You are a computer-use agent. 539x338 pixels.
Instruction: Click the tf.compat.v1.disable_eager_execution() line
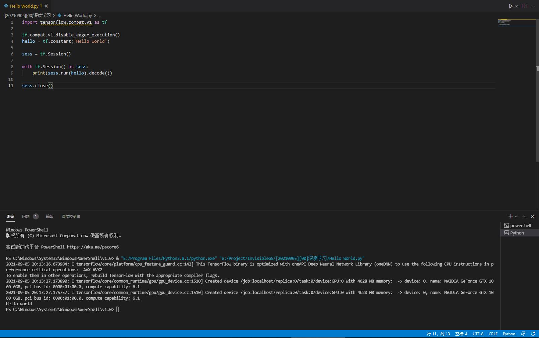[71, 35]
